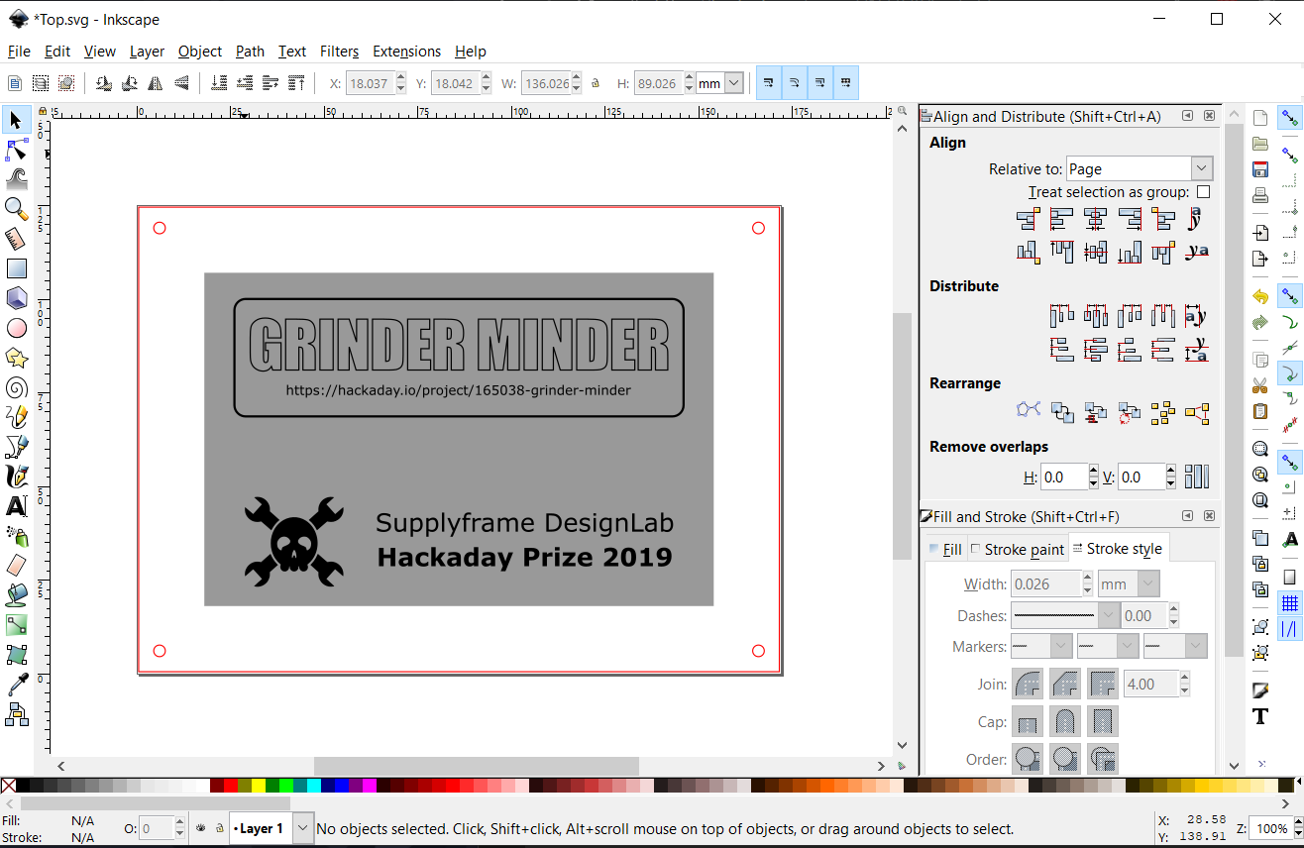Select the Bezier pen tool
Viewport: 1304px width, 848px height.
point(16,447)
